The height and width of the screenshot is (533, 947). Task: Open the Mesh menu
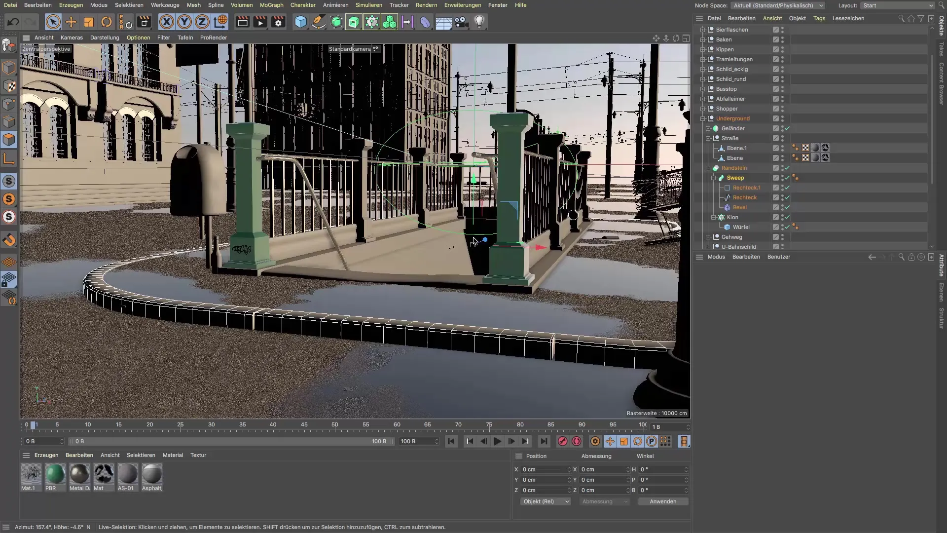[x=193, y=5]
